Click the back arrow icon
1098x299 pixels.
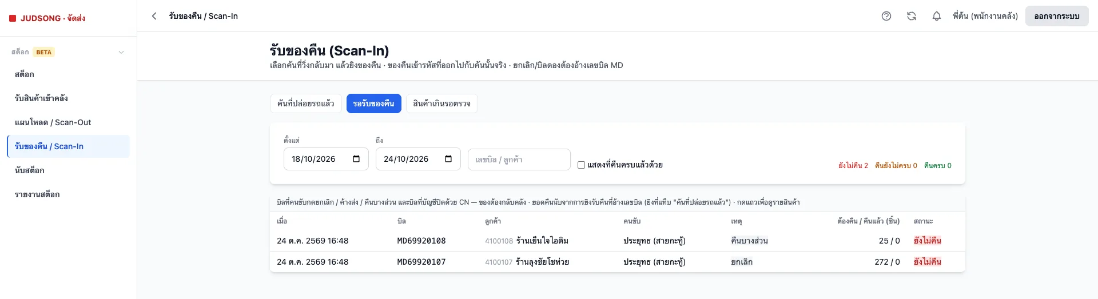click(154, 16)
